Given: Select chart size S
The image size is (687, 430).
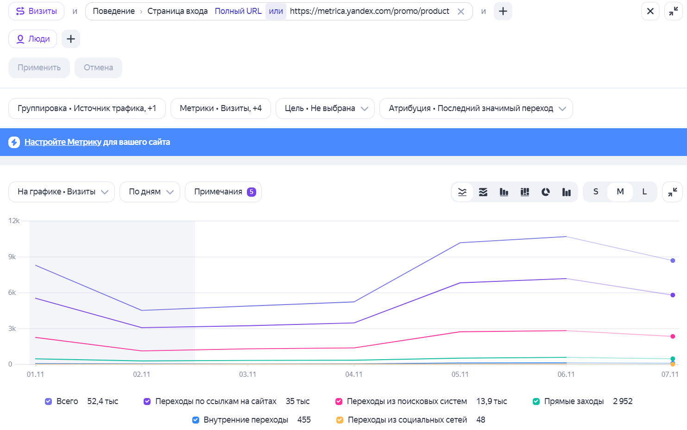Looking at the screenshot, I should click(x=596, y=192).
